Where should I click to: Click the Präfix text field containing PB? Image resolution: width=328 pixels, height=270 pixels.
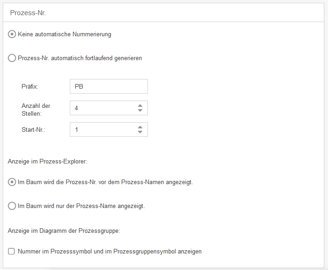pos(108,86)
